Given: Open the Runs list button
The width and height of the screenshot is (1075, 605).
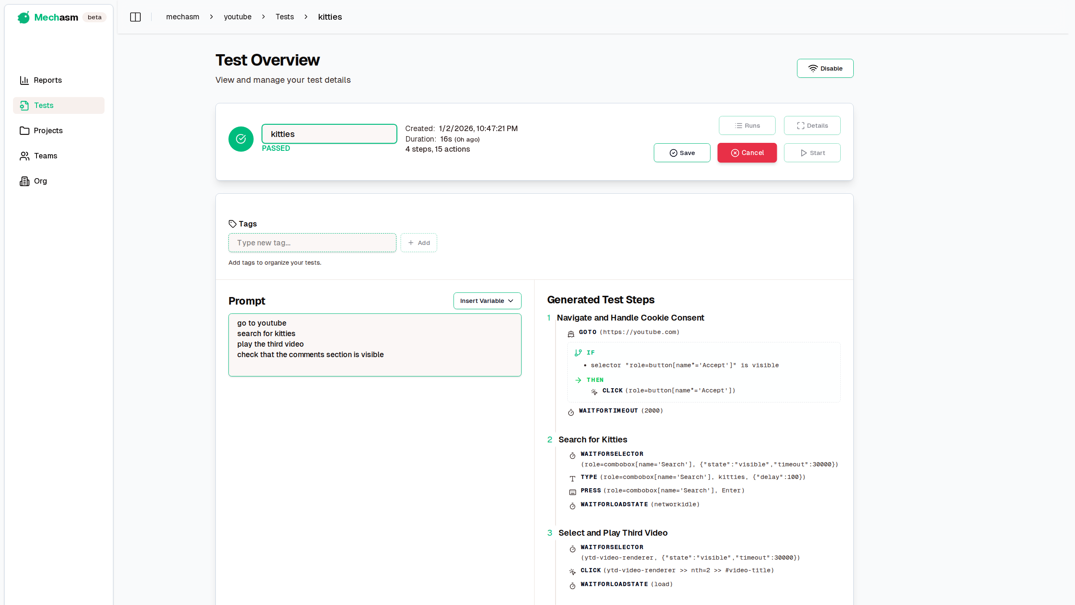Looking at the screenshot, I should (x=747, y=126).
